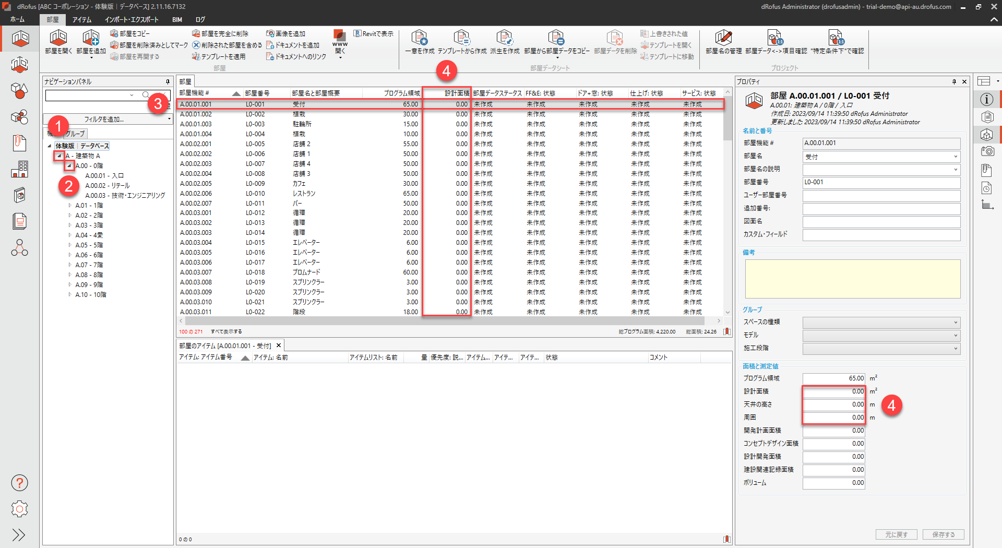Click the room list horizontal scrollbar
The image size is (1002, 548).
449,321
